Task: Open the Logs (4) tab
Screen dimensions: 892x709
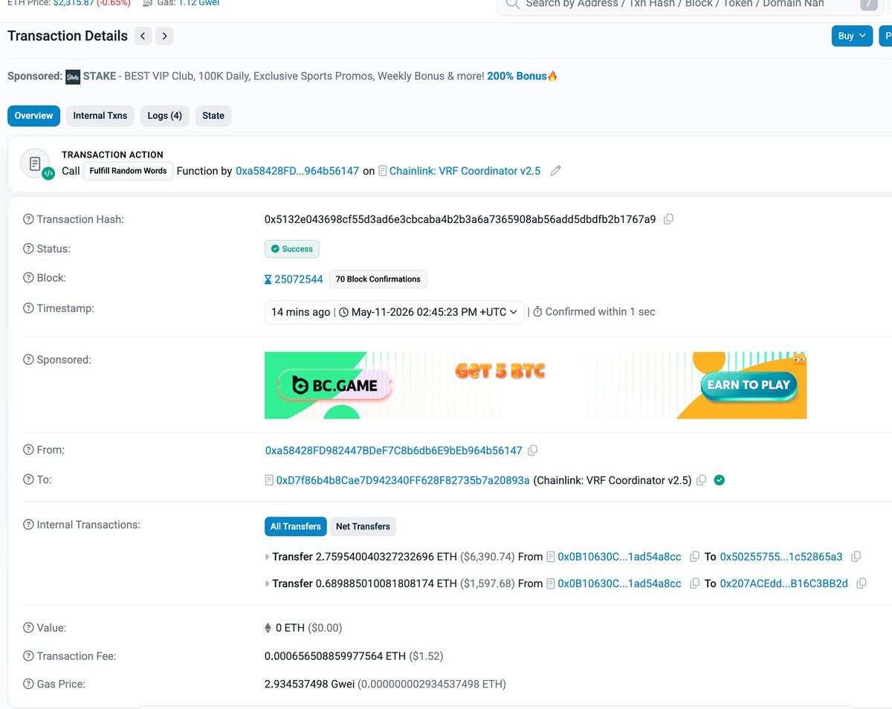Action: tap(164, 116)
